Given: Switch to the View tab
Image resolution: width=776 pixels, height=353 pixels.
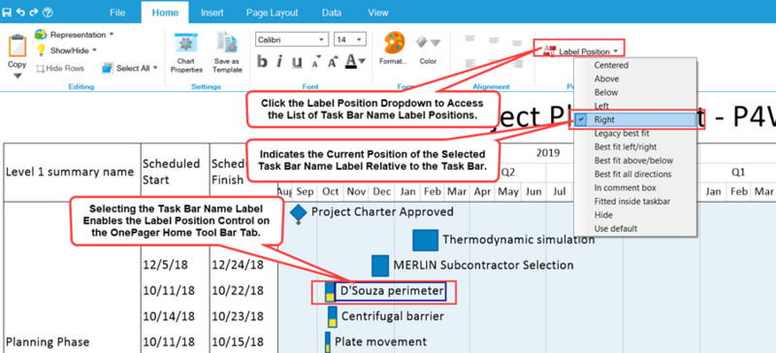Looking at the screenshot, I should [x=378, y=13].
